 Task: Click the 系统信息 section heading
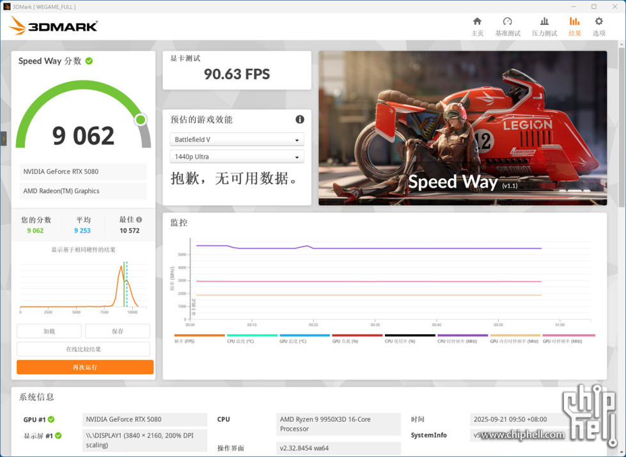(x=36, y=397)
